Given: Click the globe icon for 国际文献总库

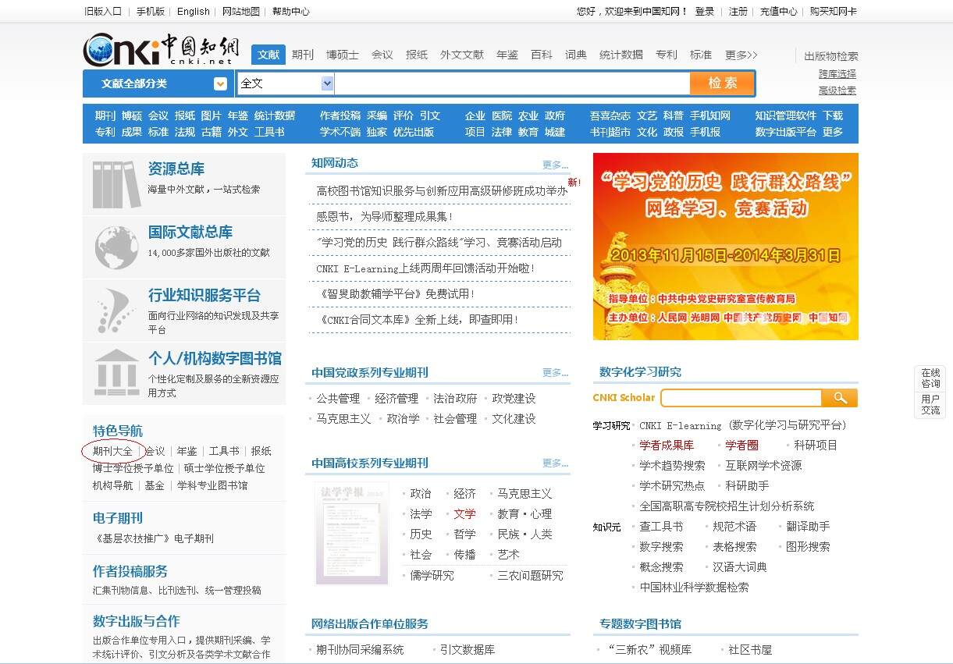Looking at the screenshot, I should [116, 247].
